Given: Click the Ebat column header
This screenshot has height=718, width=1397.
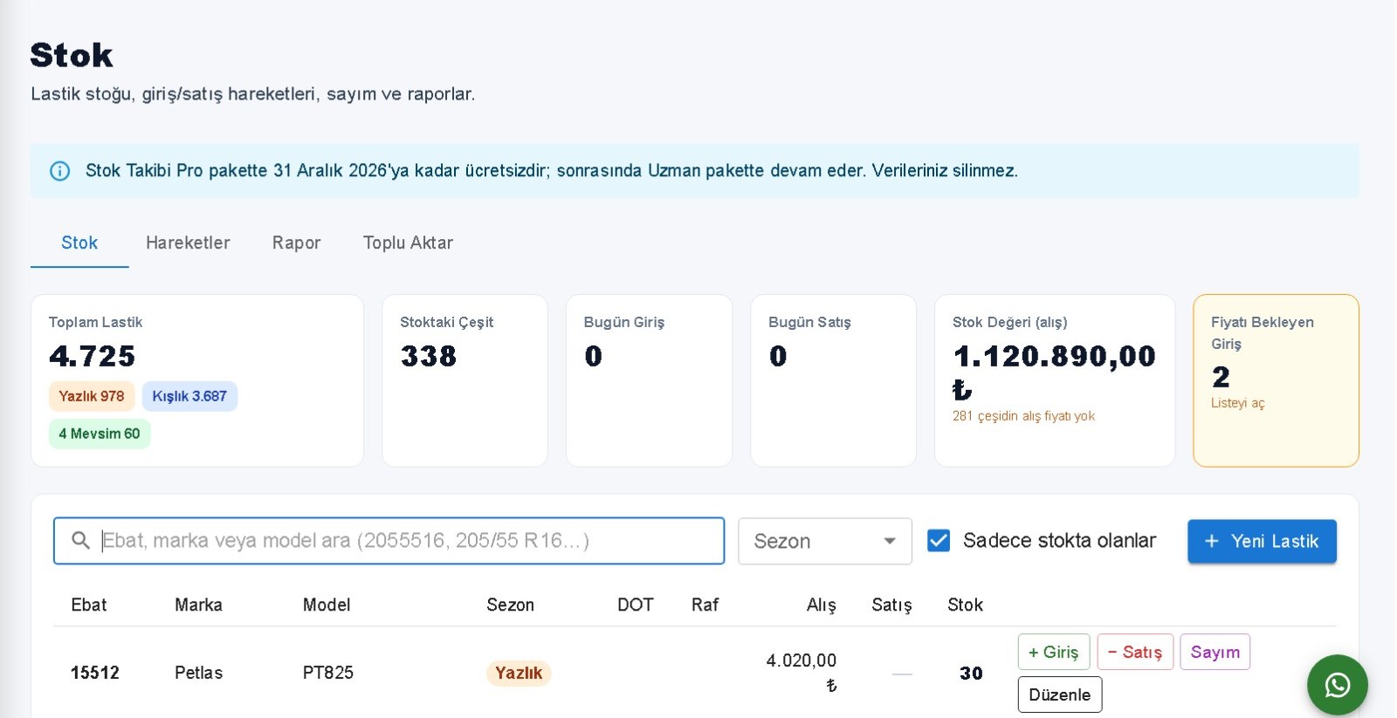Looking at the screenshot, I should (x=89, y=605).
